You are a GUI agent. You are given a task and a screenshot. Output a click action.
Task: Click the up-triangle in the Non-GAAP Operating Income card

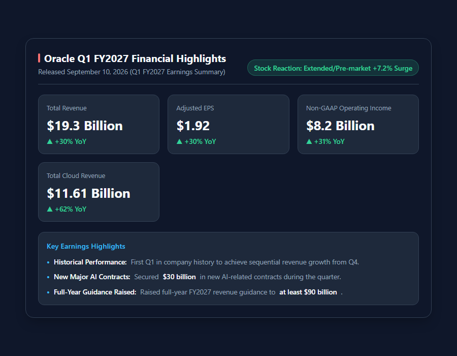click(x=309, y=141)
